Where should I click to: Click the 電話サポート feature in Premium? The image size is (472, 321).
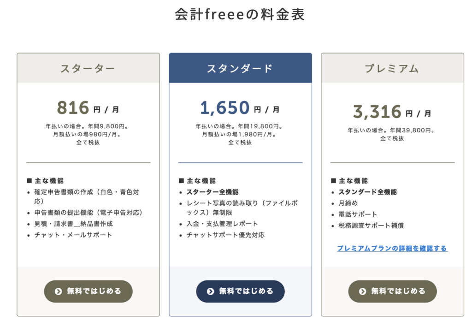click(358, 214)
